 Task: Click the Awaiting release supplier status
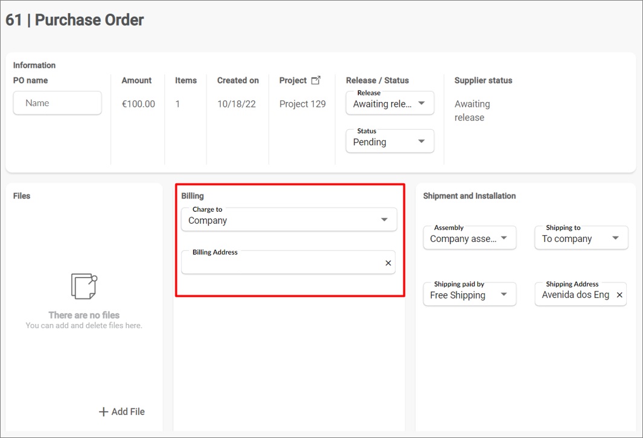[472, 110]
